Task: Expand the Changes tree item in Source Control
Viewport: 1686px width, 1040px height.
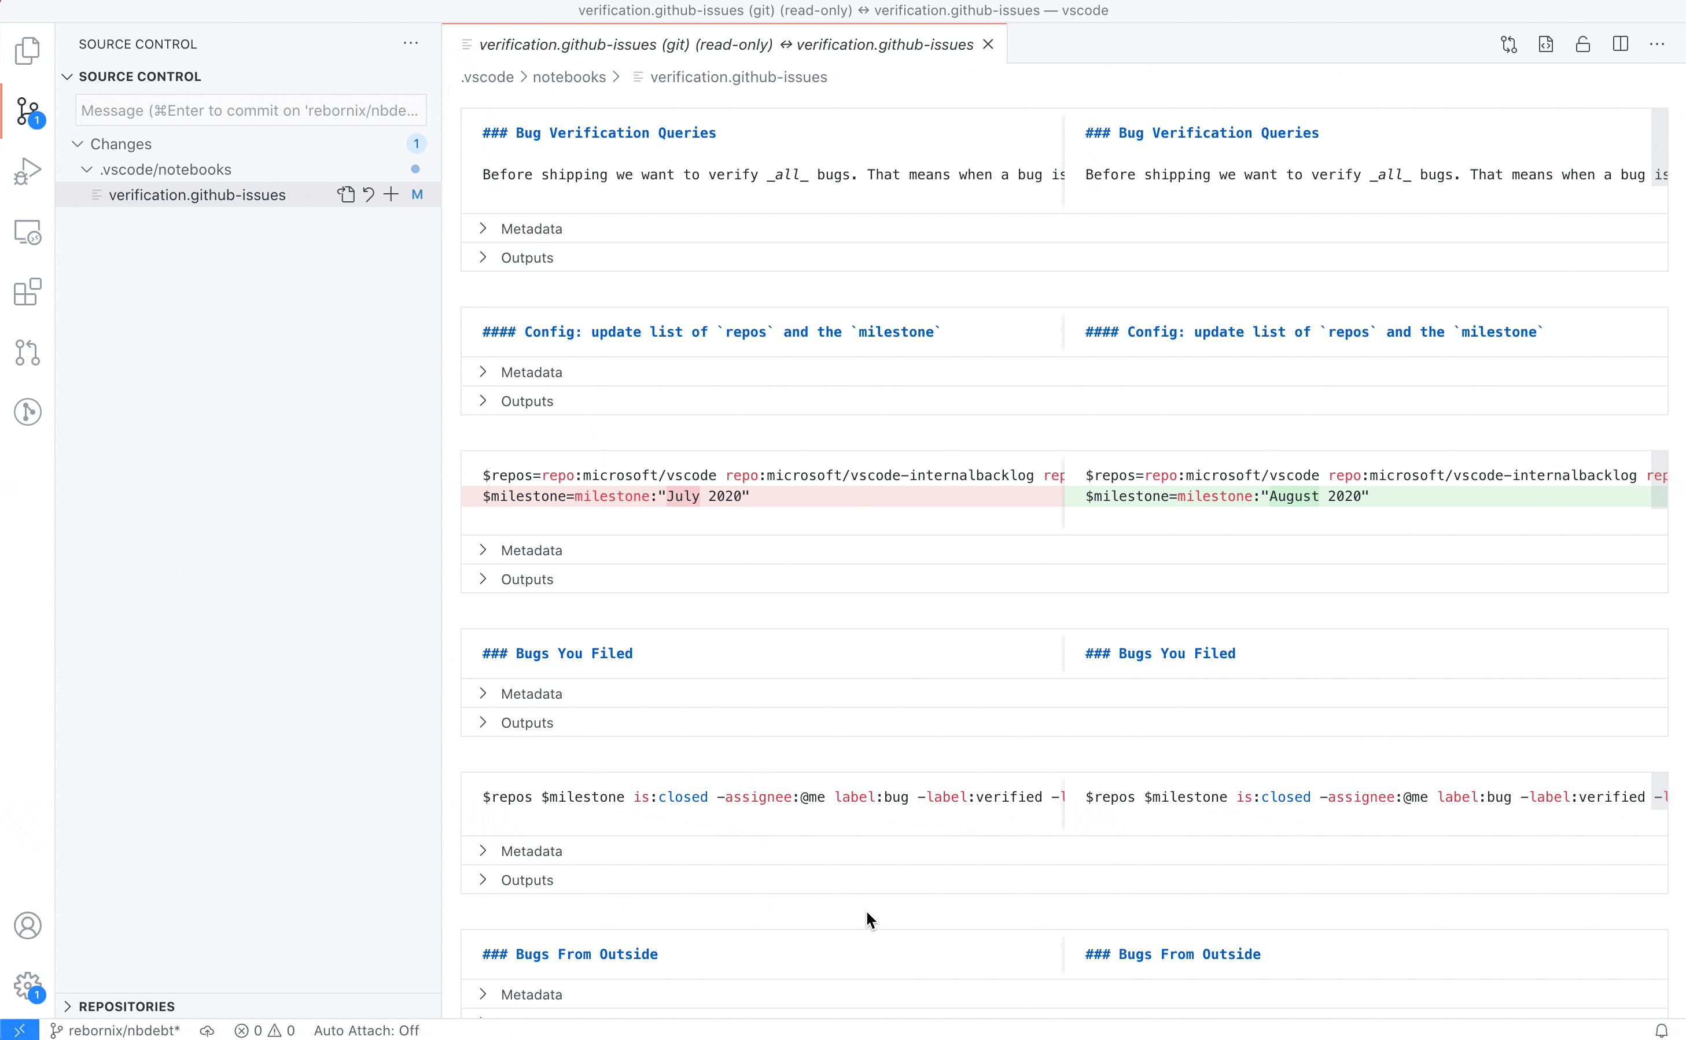Action: 77,143
